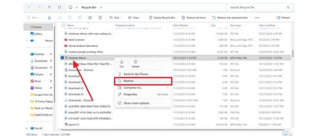Viewport: 318px width, 136px height.
Task: Open the See more ellipsis menu
Action: [257, 18]
